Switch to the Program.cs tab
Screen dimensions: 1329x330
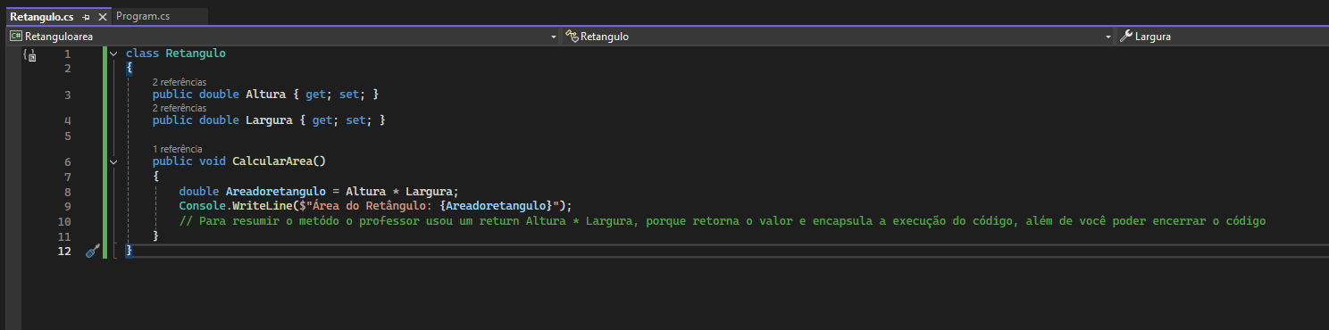[143, 17]
